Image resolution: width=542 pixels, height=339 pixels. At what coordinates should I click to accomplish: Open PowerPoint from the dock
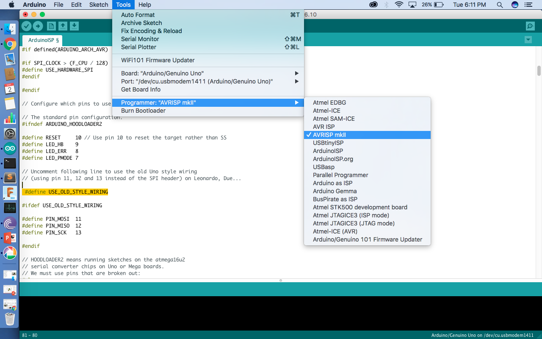(x=10, y=238)
